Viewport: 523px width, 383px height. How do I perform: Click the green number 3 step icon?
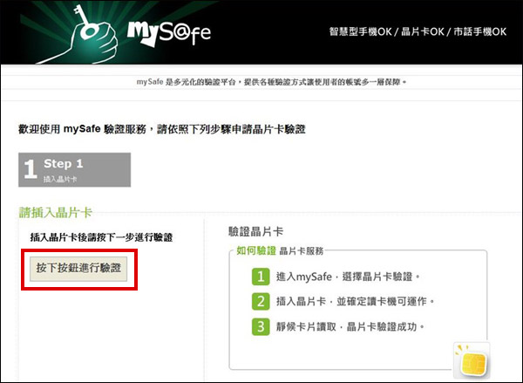261,326
